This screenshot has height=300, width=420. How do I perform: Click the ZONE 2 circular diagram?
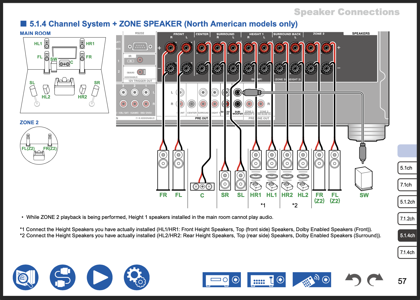coord(39,146)
